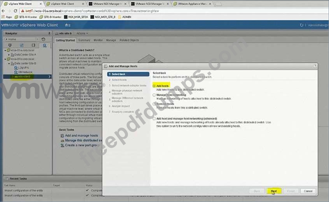Click the first Import configuration task row
Screen dimensions: 329x202
click(53, 190)
